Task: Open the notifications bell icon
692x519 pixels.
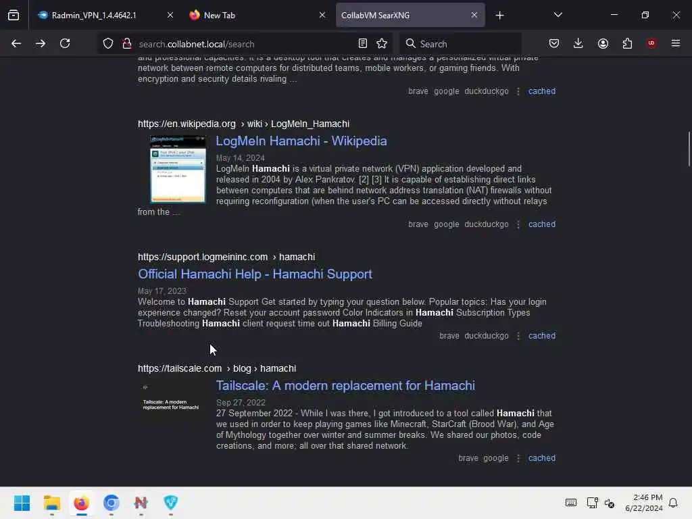Action: (x=673, y=503)
